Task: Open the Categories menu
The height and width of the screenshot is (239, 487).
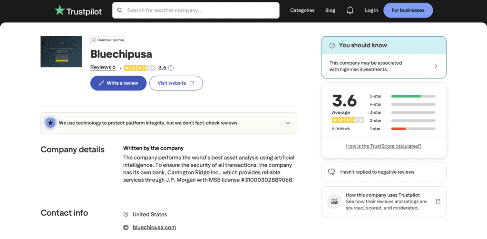Action: tap(302, 10)
